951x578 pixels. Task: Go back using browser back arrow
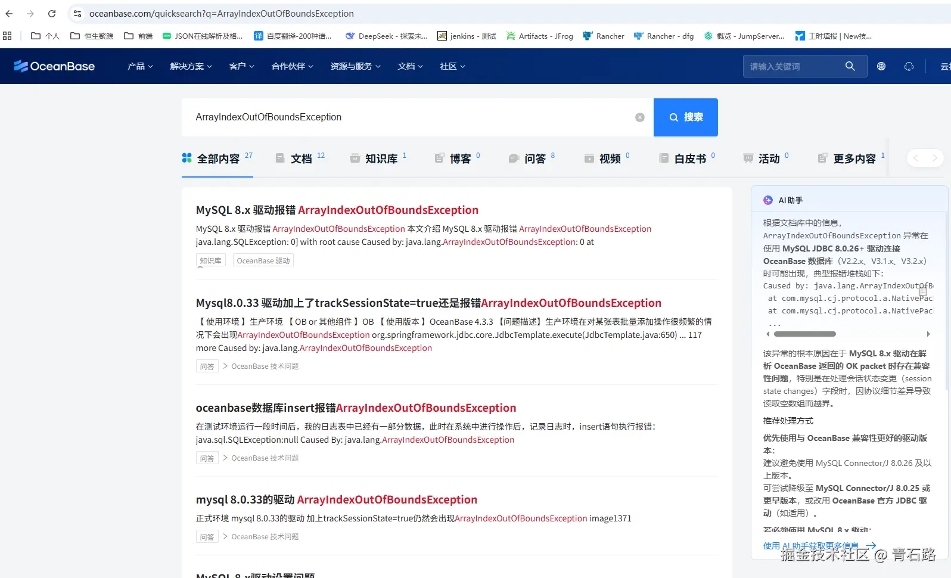click(x=9, y=13)
